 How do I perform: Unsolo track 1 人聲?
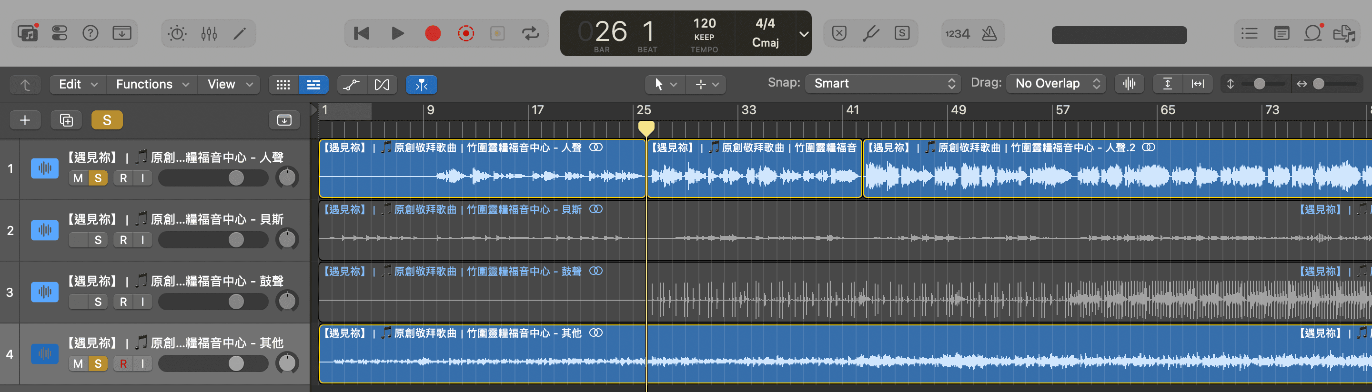tap(98, 178)
